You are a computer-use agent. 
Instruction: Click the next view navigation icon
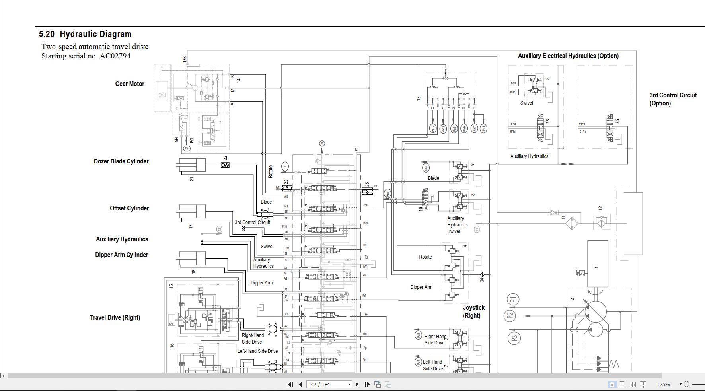point(388,384)
